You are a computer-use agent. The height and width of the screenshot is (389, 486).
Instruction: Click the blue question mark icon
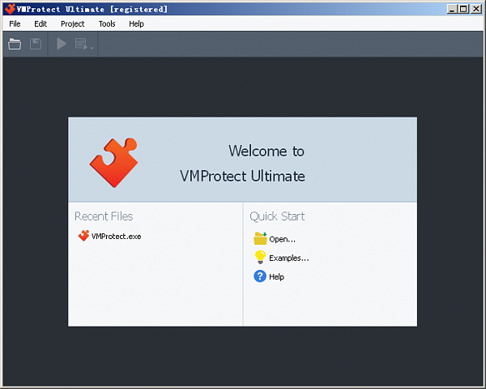click(x=260, y=276)
